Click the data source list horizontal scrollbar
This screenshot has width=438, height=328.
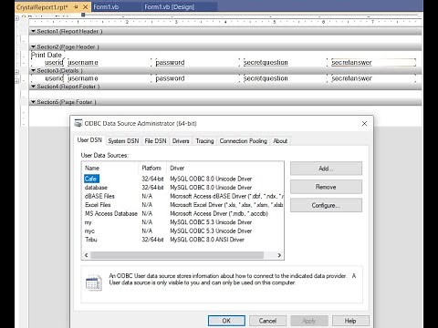(177, 255)
